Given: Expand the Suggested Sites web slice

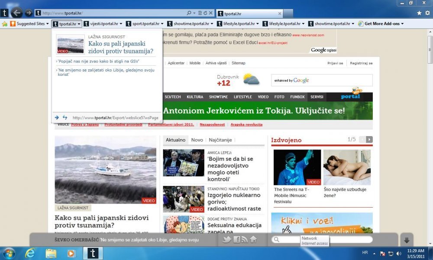Looking at the screenshot, I should 47,24.
